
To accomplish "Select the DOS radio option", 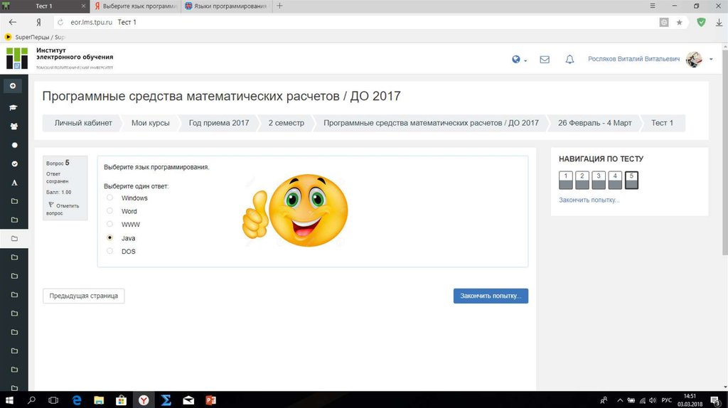I will tap(109, 251).
